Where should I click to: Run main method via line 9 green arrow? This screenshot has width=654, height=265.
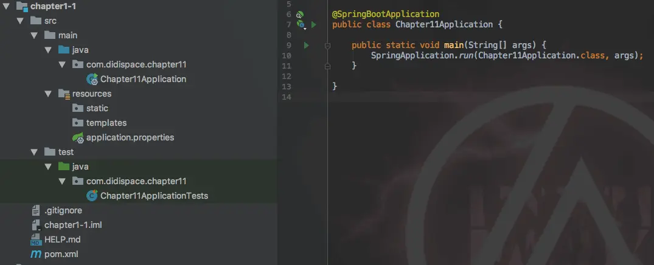pos(306,46)
